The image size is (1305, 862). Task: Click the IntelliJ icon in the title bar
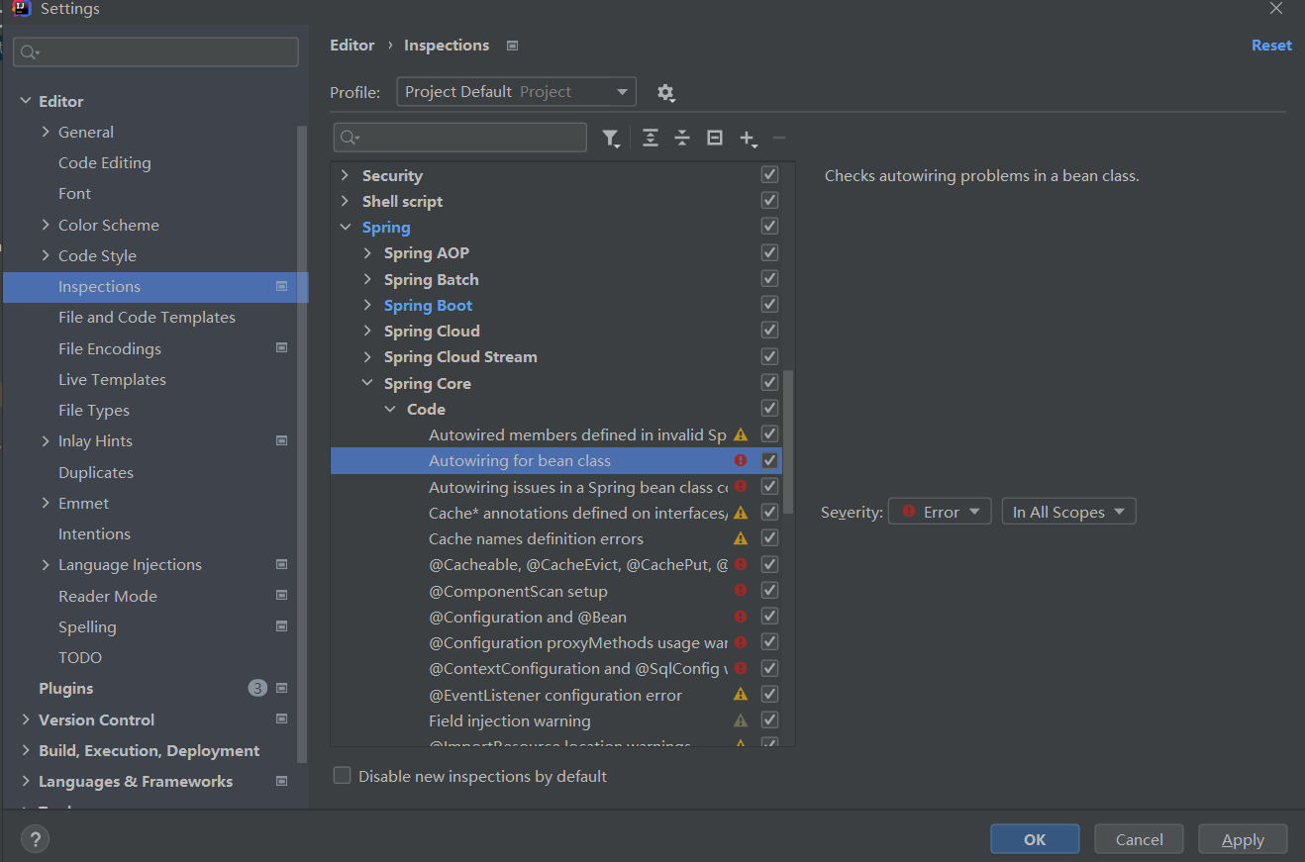21,9
